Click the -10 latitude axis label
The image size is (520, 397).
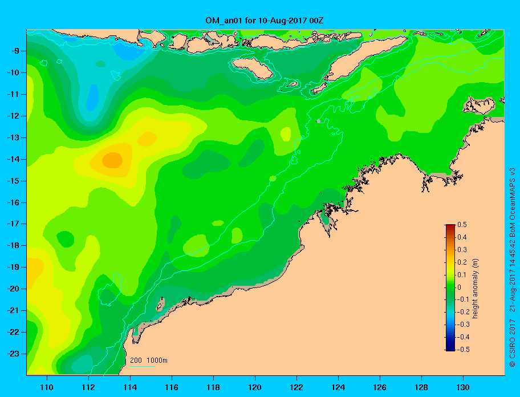tap(13, 72)
